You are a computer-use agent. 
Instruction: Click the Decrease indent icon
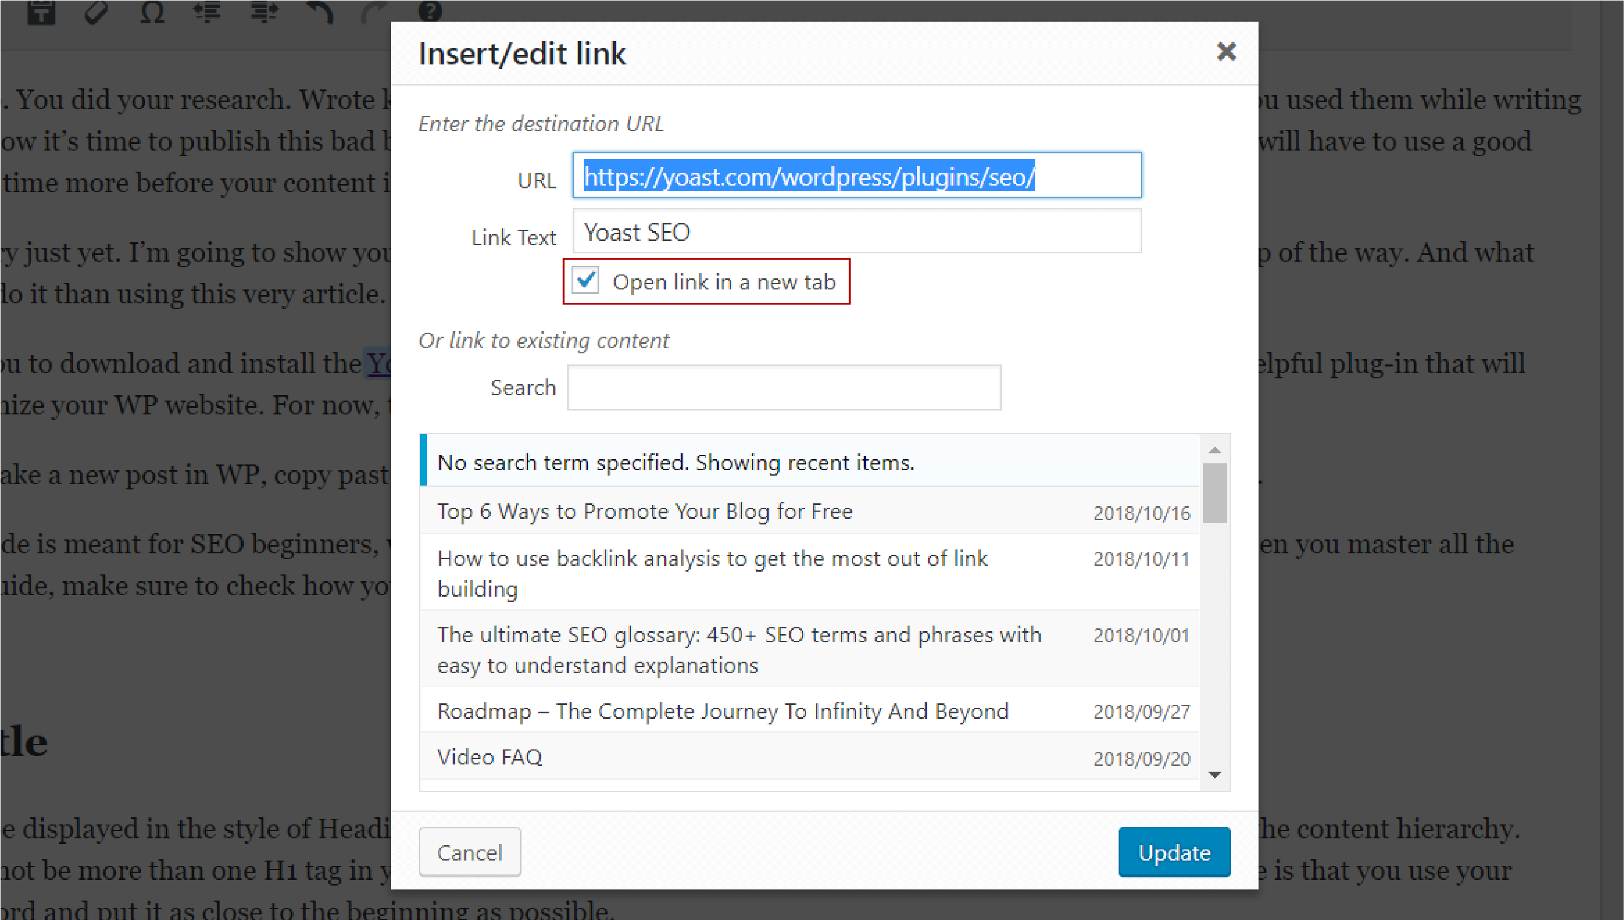(207, 13)
